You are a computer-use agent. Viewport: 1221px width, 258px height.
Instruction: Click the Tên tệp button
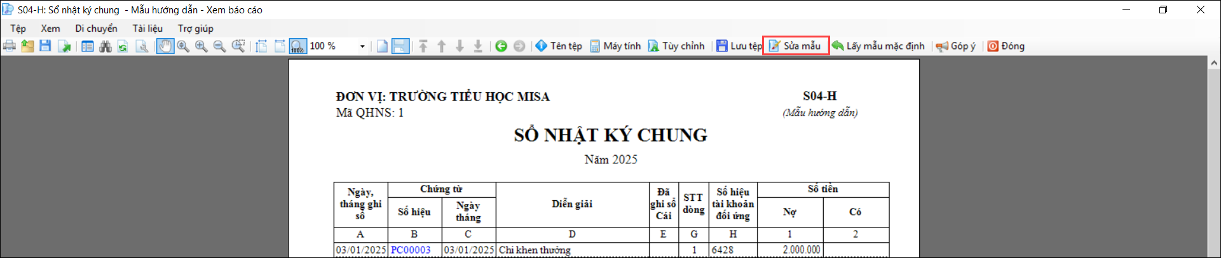tap(559, 46)
